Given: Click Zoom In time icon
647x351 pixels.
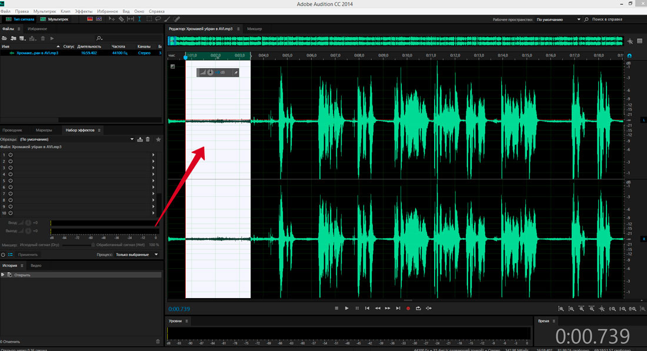Looking at the screenshot, I should pos(581,309).
